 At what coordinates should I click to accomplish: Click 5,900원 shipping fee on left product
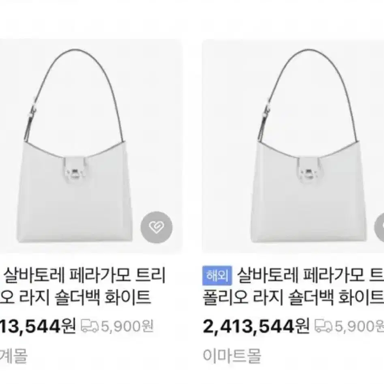(127, 326)
